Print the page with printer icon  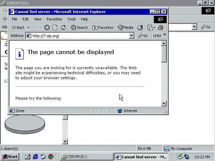click(161, 28)
